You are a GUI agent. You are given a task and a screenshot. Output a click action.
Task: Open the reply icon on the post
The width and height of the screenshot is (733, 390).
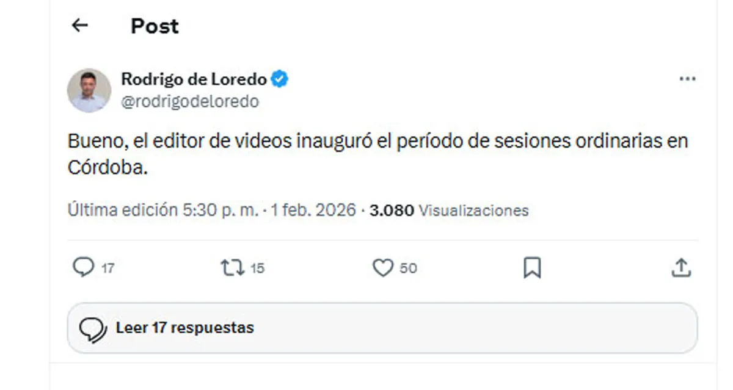pyautogui.click(x=84, y=267)
